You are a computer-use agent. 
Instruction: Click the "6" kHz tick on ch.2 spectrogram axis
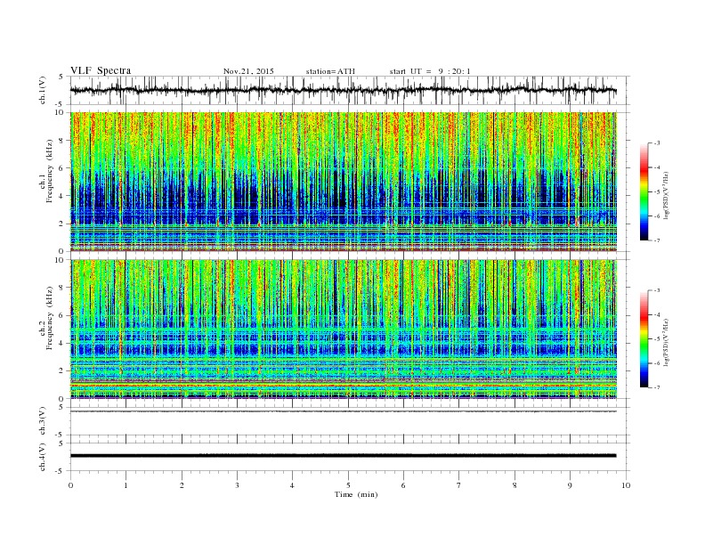(61, 315)
